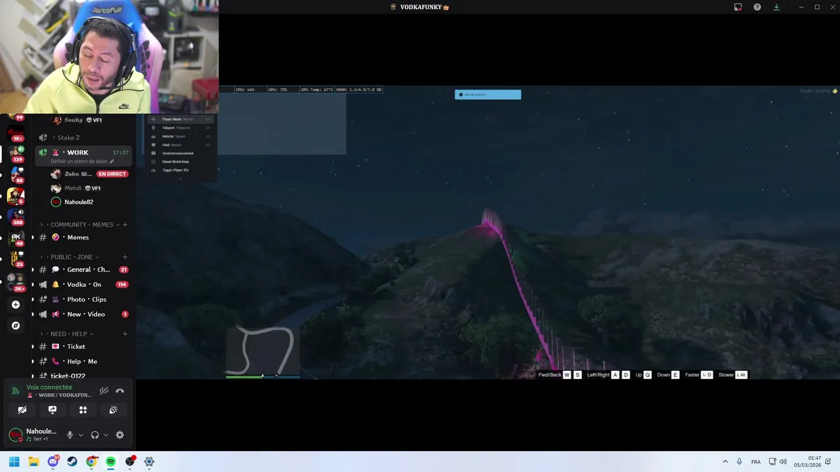Image resolution: width=840 pixels, height=472 pixels.
Task: Disconnect from voice with the hang-up icon
Action: tap(120, 391)
